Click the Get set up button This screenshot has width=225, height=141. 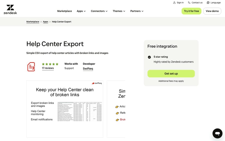[171, 74]
